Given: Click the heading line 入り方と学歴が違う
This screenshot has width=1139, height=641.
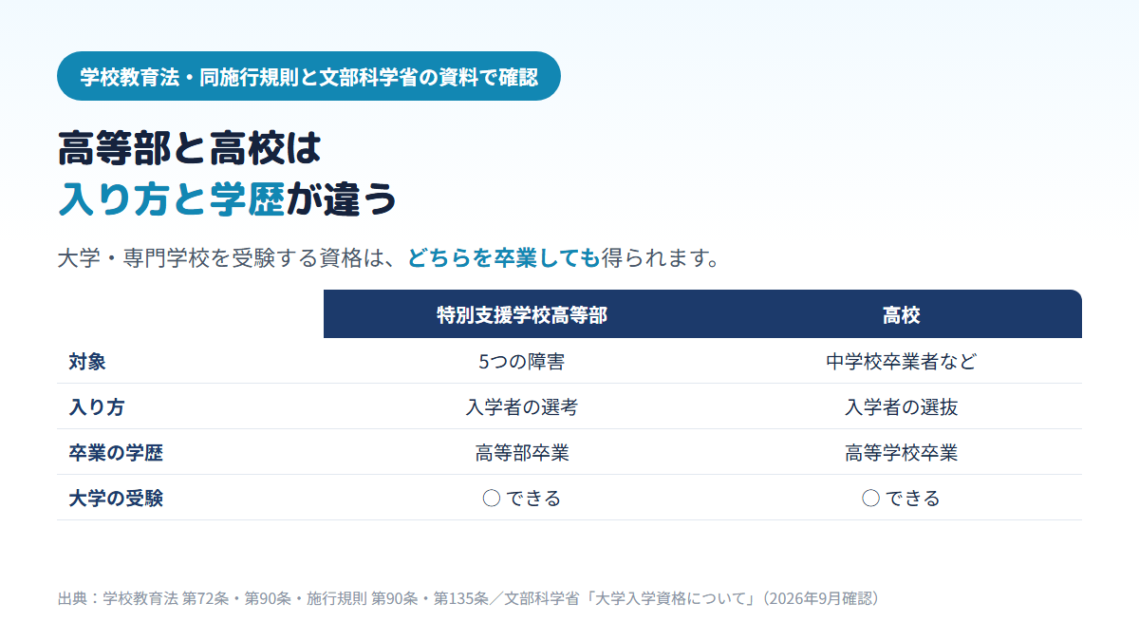Looking at the screenshot, I should click(x=227, y=199).
